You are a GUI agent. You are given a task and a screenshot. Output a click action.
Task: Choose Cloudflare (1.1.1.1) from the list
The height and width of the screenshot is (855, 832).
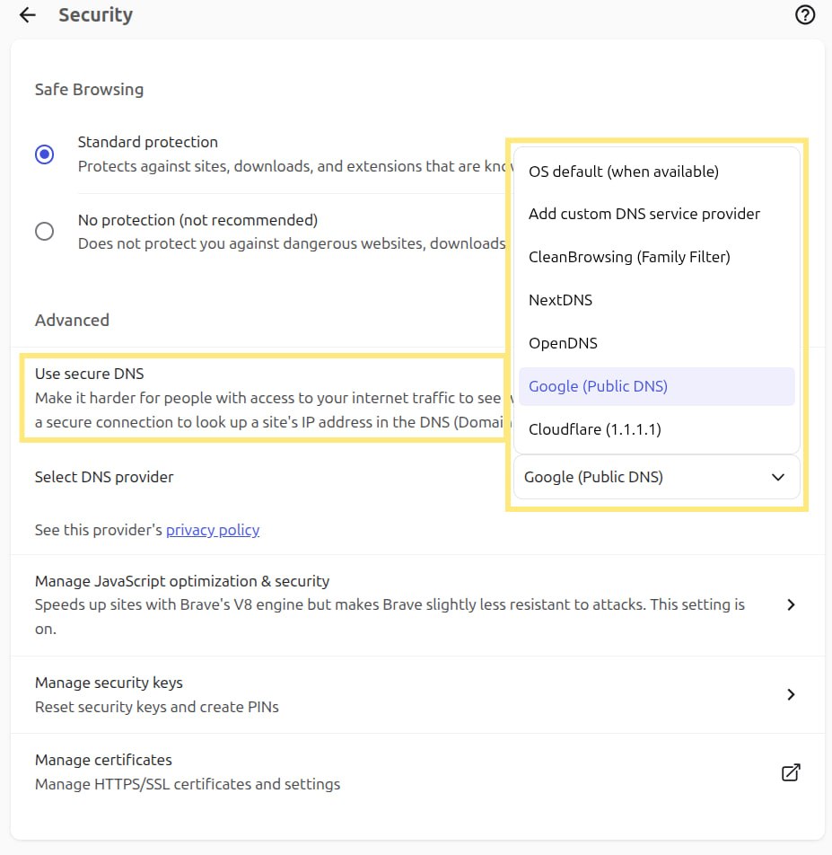[657, 429]
